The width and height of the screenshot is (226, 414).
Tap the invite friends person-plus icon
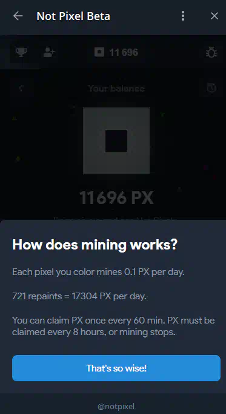(48, 52)
